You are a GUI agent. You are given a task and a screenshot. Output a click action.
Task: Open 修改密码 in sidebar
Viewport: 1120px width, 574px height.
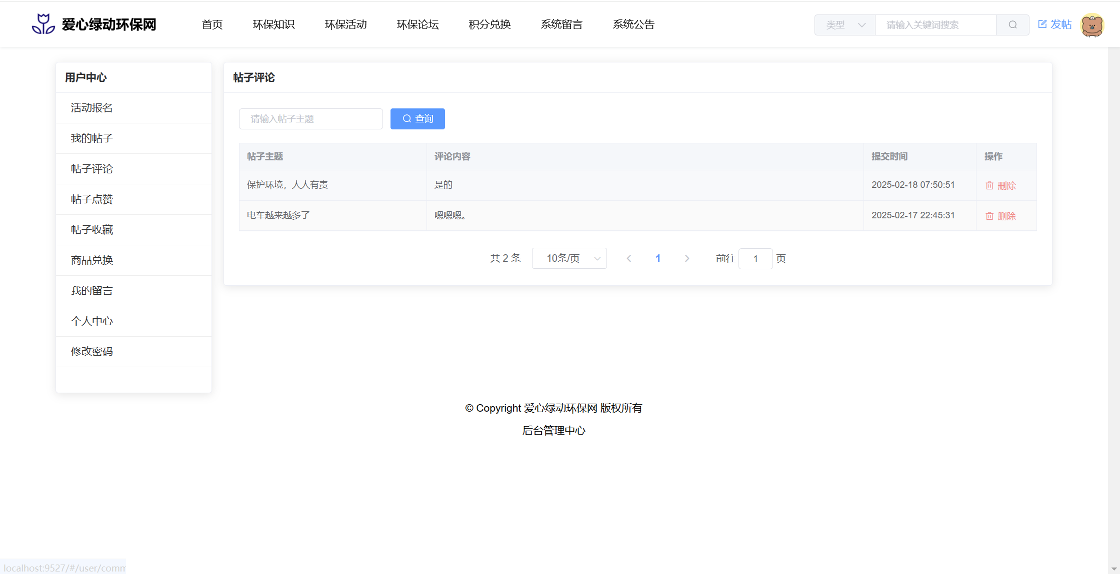(x=92, y=352)
